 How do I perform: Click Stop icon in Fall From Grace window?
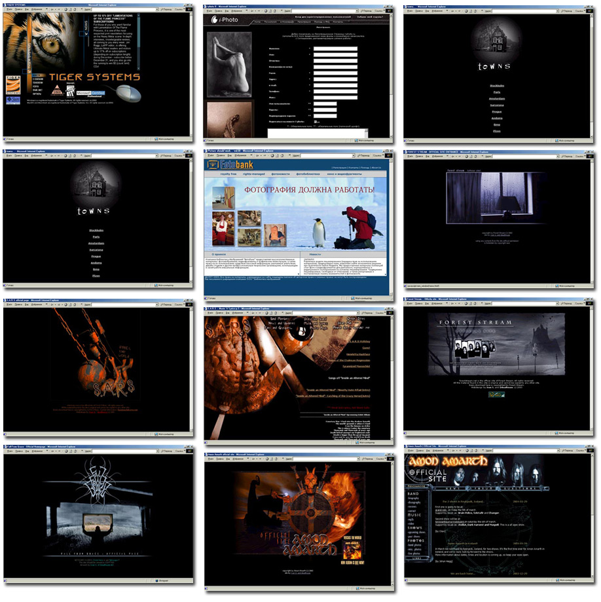[66, 451]
